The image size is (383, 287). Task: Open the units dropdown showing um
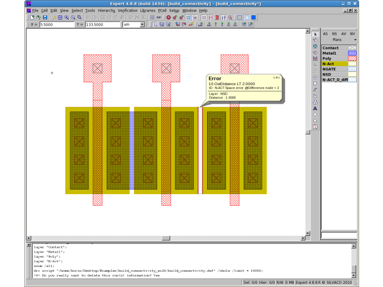point(134,24)
